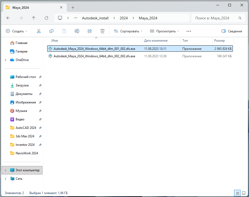Minimize the File Explorer window
Image resolution: width=249 pixels, height=197 pixels.
pos(218,5)
